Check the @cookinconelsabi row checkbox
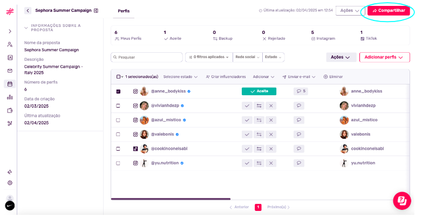 click(x=118, y=149)
